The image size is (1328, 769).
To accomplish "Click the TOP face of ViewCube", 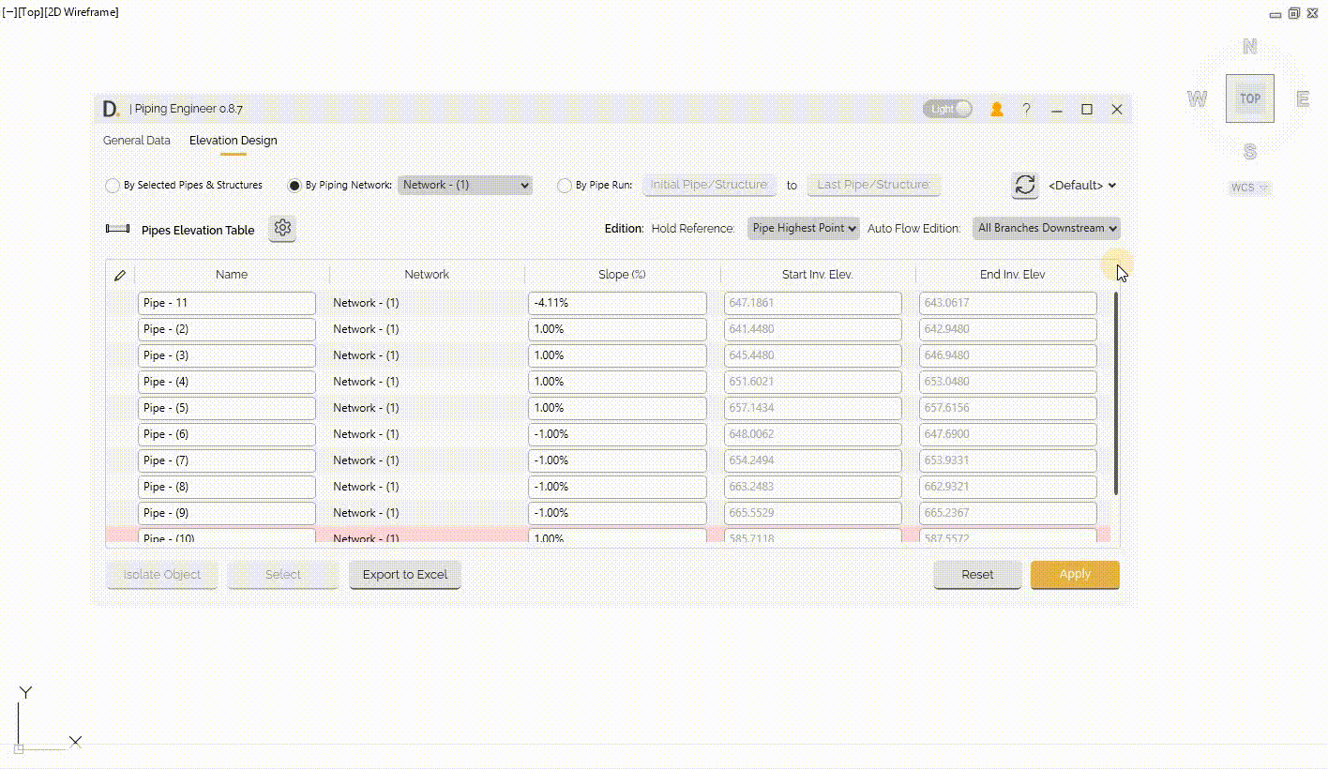I will pos(1249,98).
